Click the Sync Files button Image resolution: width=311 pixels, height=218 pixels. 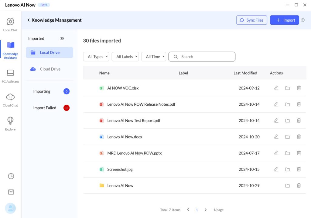coord(252,20)
